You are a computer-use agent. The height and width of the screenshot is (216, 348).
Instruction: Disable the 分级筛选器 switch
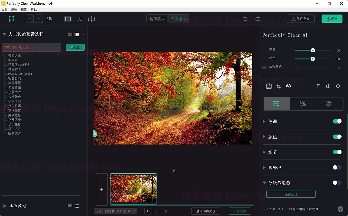pos(337,183)
